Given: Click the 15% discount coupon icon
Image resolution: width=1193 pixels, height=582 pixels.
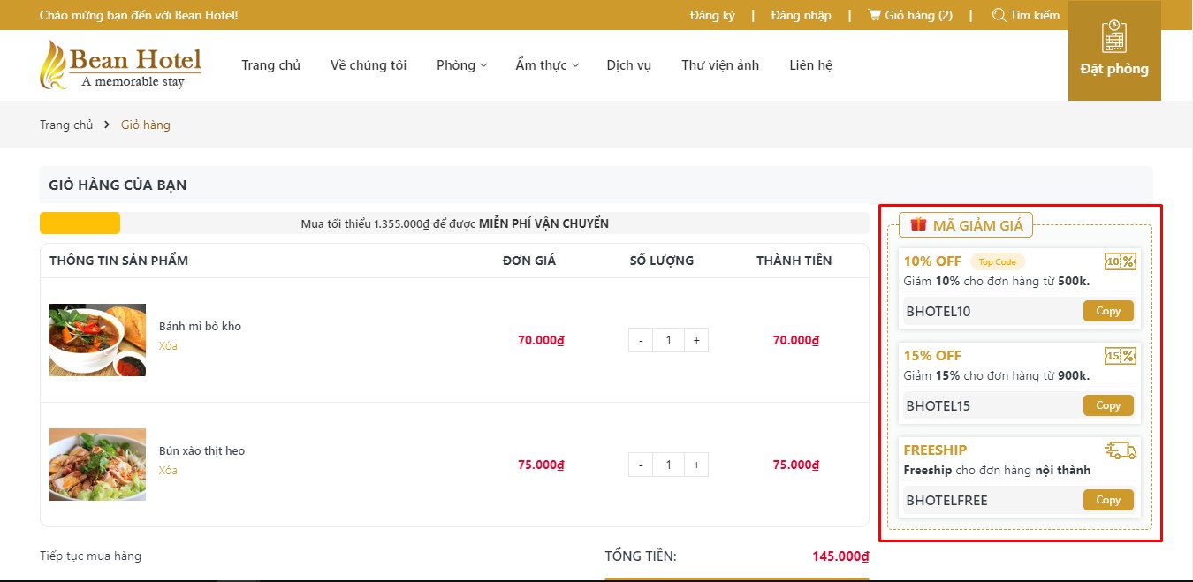Looking at the screenshot, I should (1120, 356).
